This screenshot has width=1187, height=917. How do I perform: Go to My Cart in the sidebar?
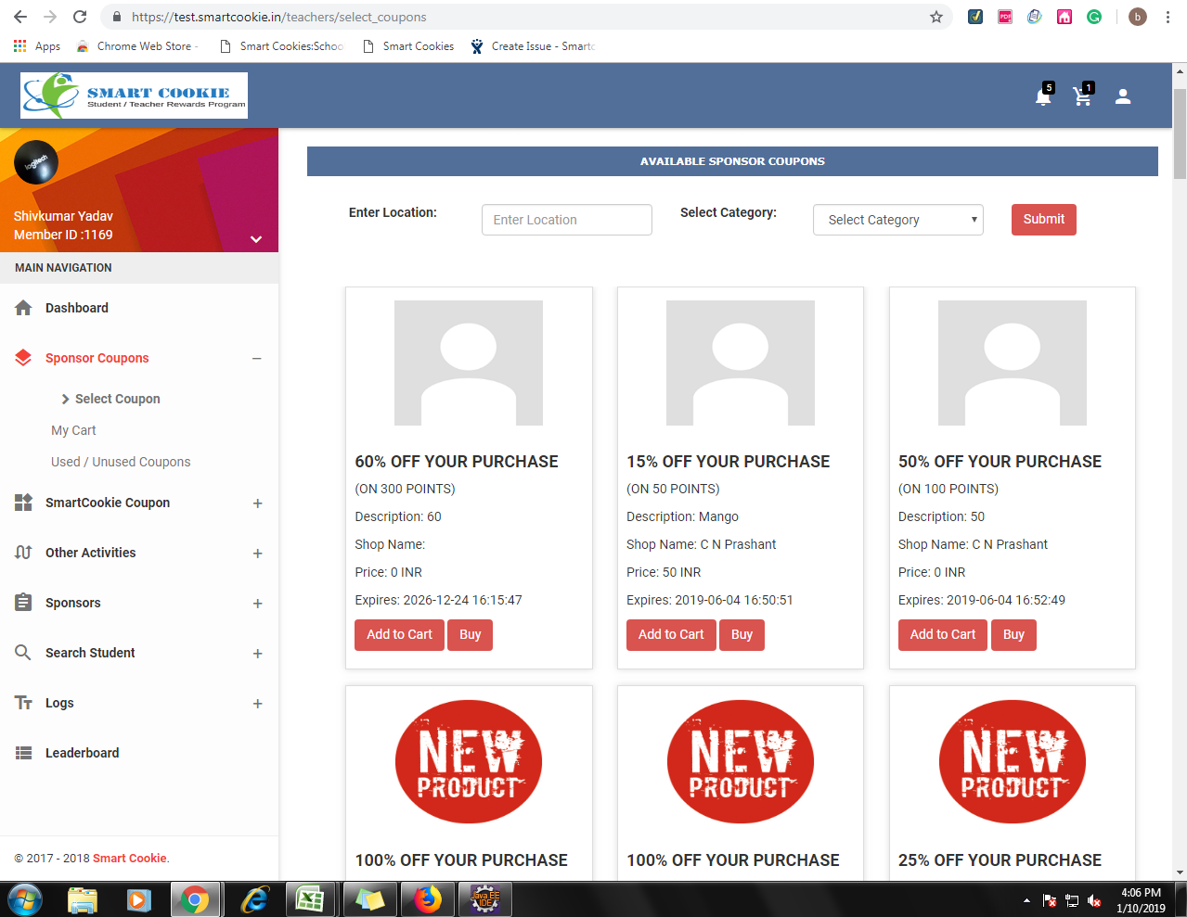pyautogui.click(x=73, y=430)
